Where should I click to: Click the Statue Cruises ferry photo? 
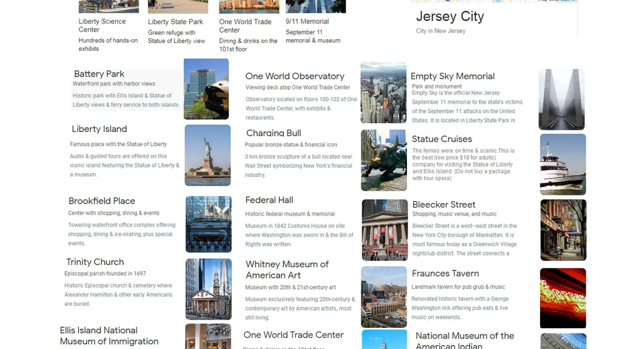(x=563, y=164)
